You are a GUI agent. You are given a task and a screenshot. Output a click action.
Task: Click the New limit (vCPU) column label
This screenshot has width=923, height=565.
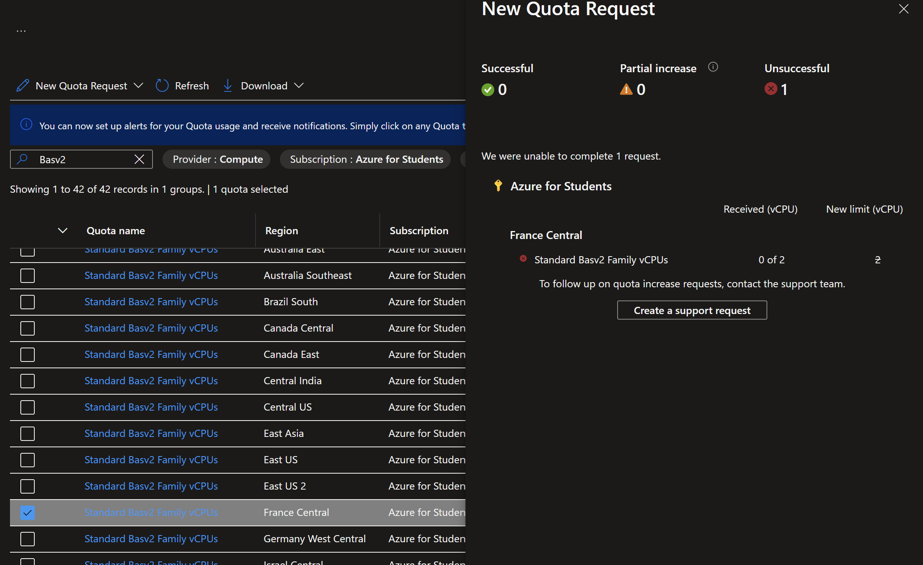[865, 209]
